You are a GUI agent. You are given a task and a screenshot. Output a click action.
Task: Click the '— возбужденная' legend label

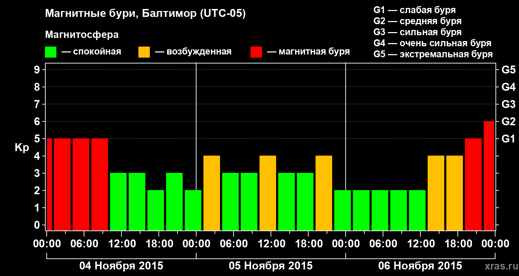click(x=193, y=52)
